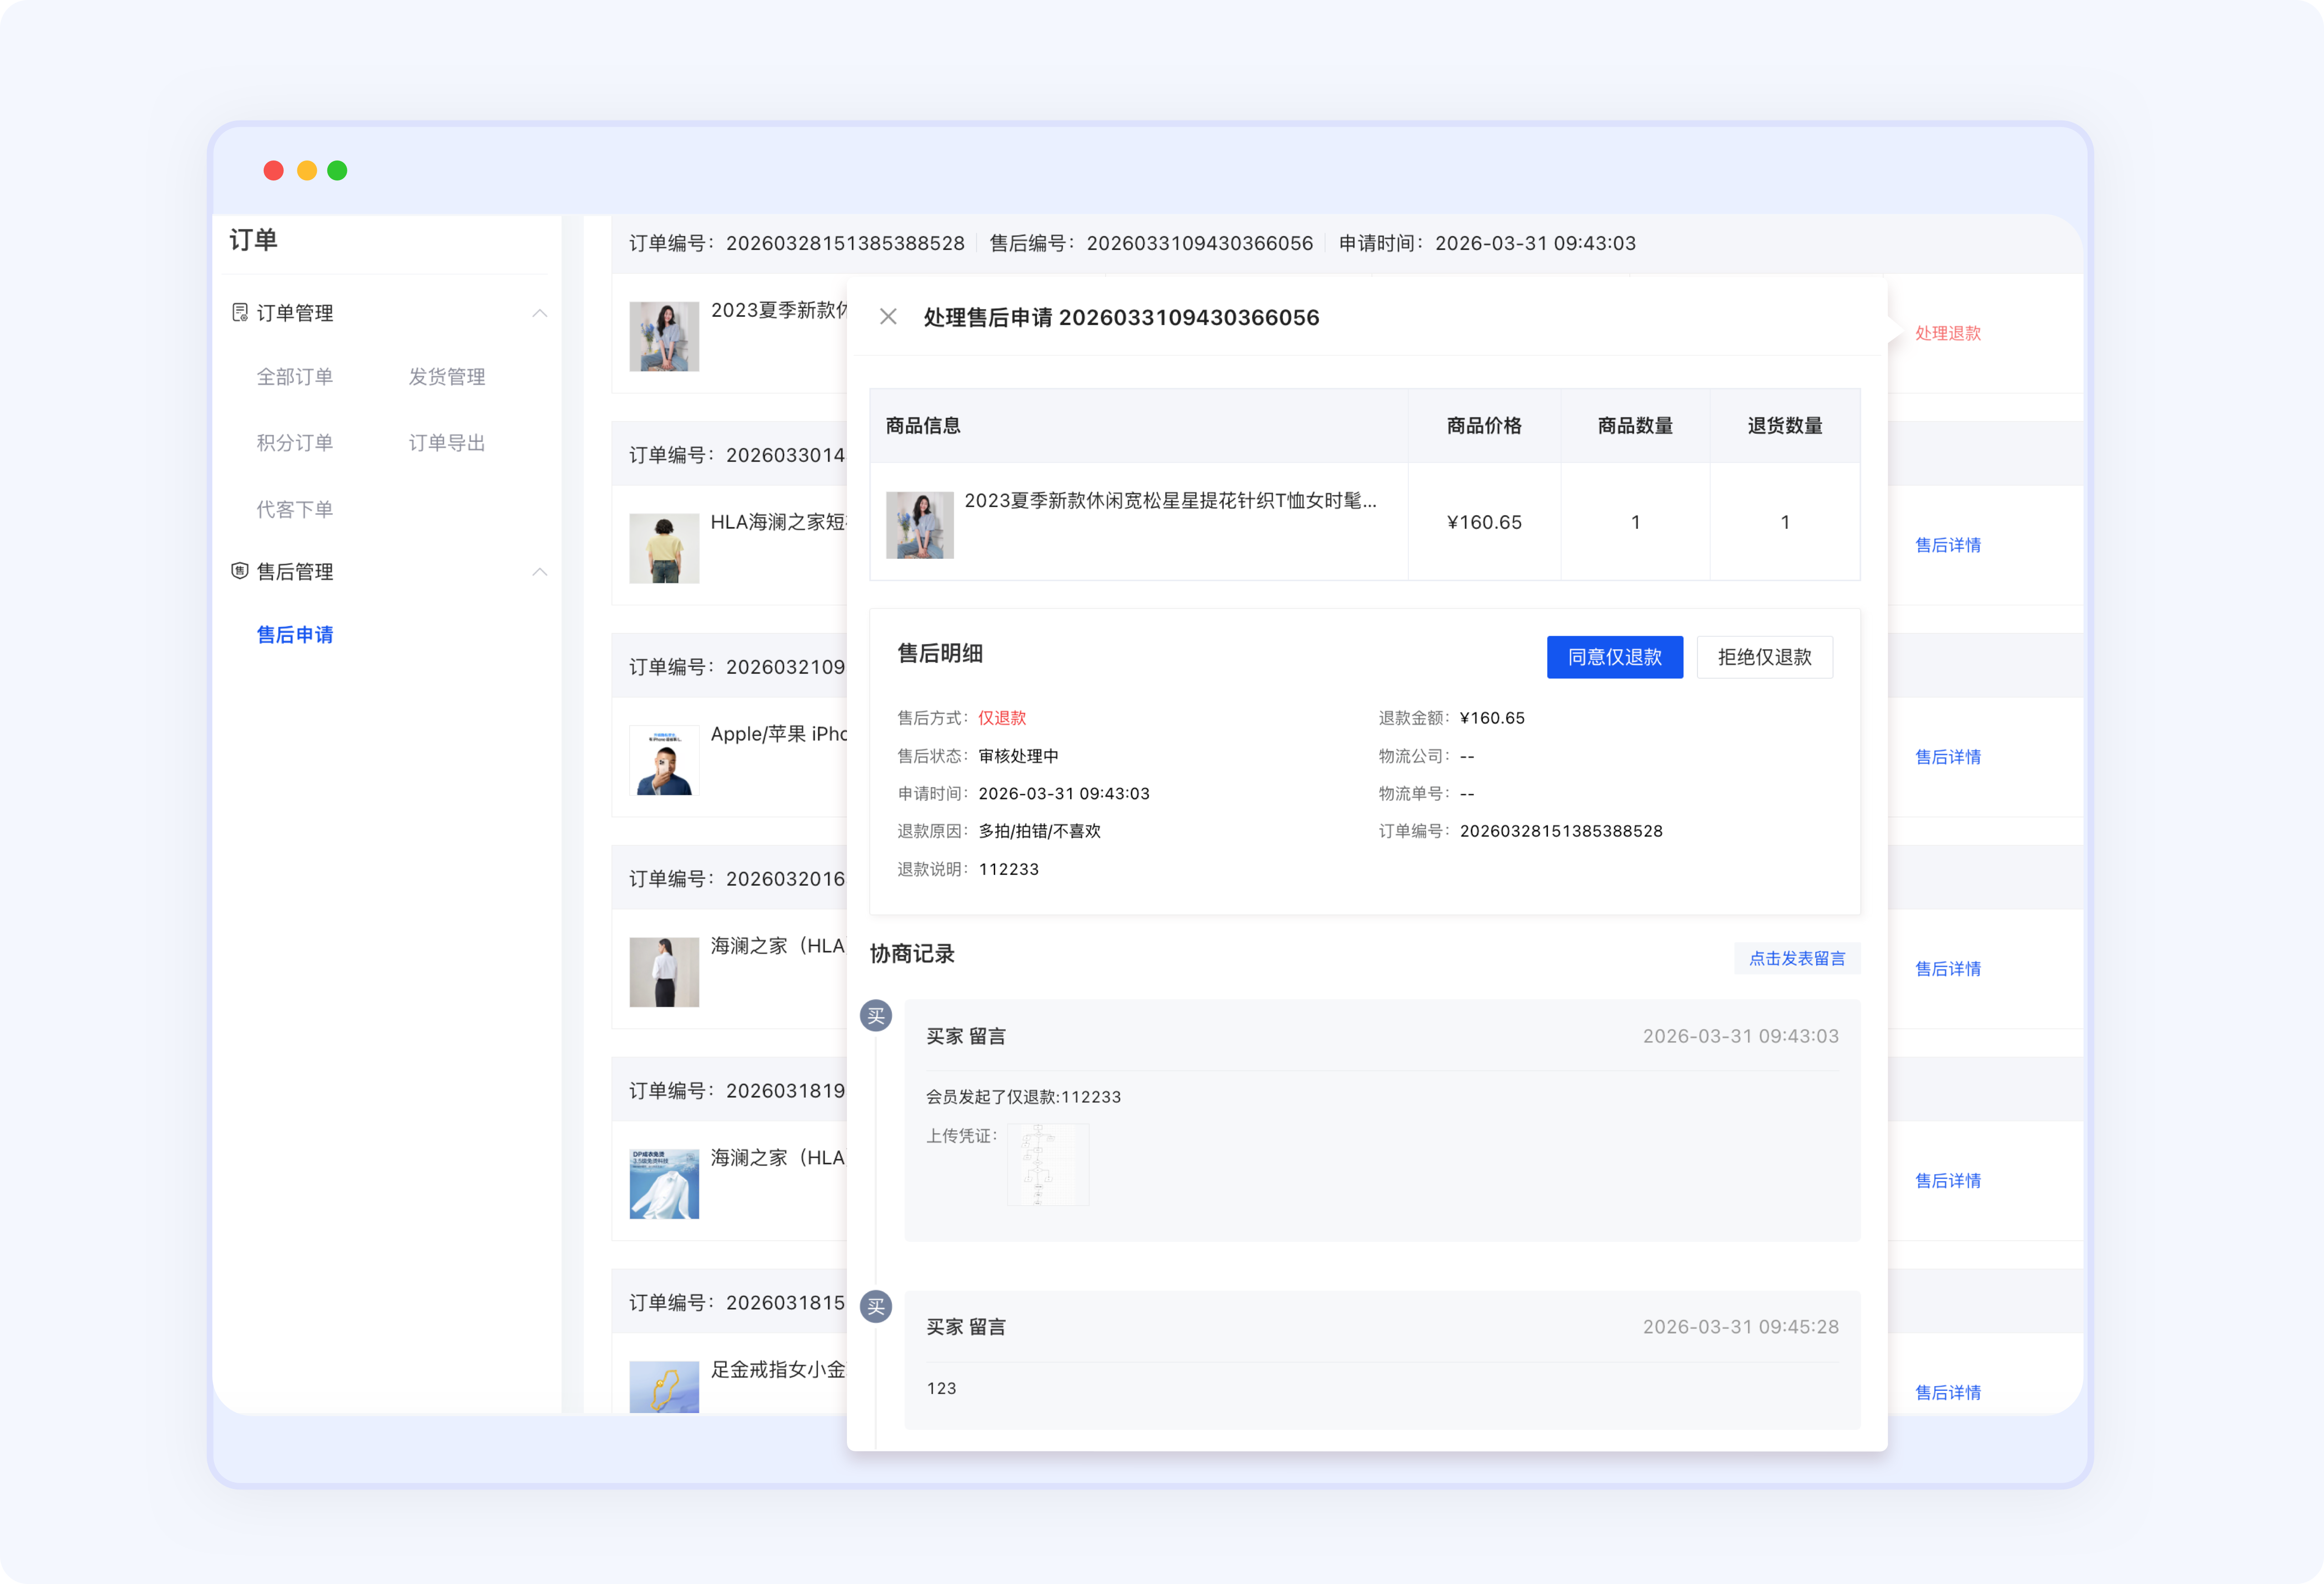The image size is (2324, 1584).
Task: Collapse the 售后管理 menu chevron
Action: (540, 571)
